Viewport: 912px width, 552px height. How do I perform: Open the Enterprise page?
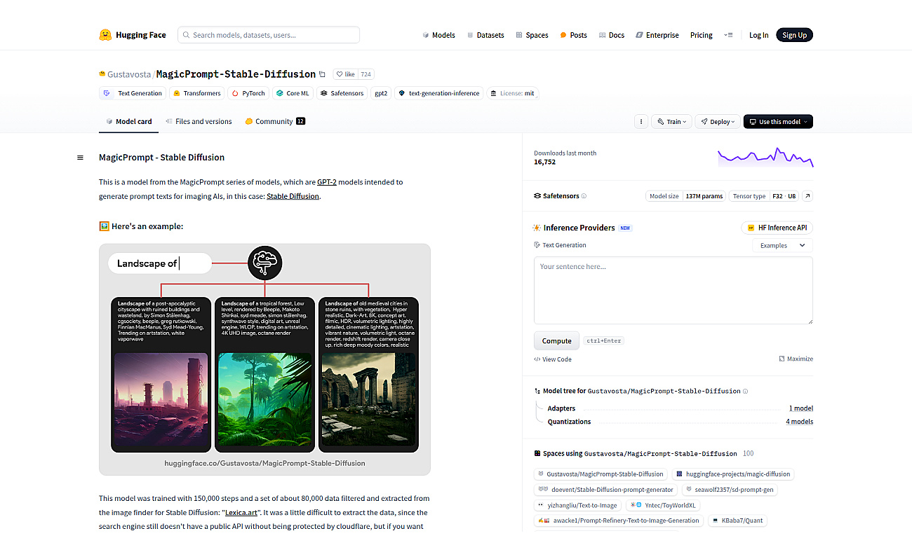click(x=657, y=35)
